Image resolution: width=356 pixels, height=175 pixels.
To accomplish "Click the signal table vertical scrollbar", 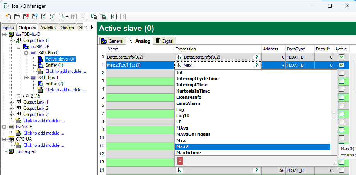I will tap(353, 75).
